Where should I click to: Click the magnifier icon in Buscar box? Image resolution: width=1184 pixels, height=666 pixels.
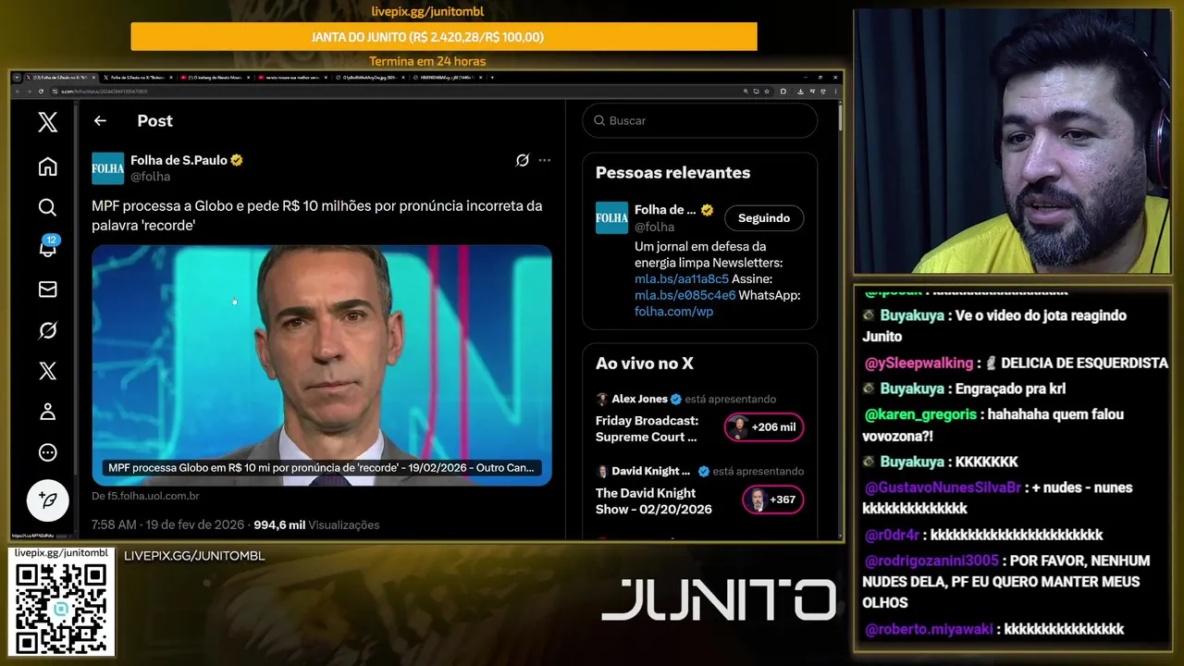(x=599, y=121)
